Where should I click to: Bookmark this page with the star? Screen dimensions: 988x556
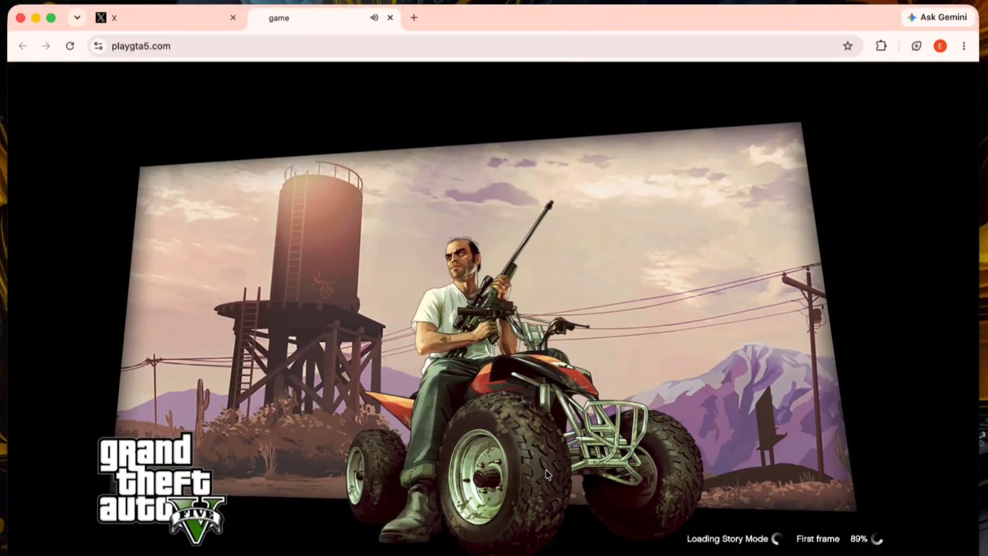pyautogui.click(x=848, y=46)
